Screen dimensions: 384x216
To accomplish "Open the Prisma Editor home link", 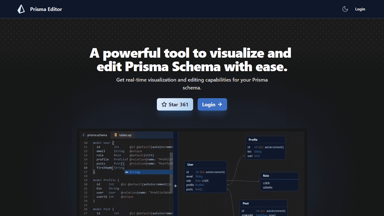I will [x=40, y=9].
